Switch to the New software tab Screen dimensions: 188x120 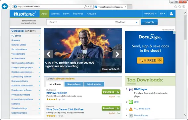[x=74, y=84]
